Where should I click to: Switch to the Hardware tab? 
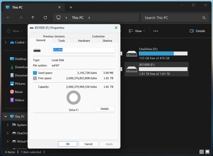[84, 41]
